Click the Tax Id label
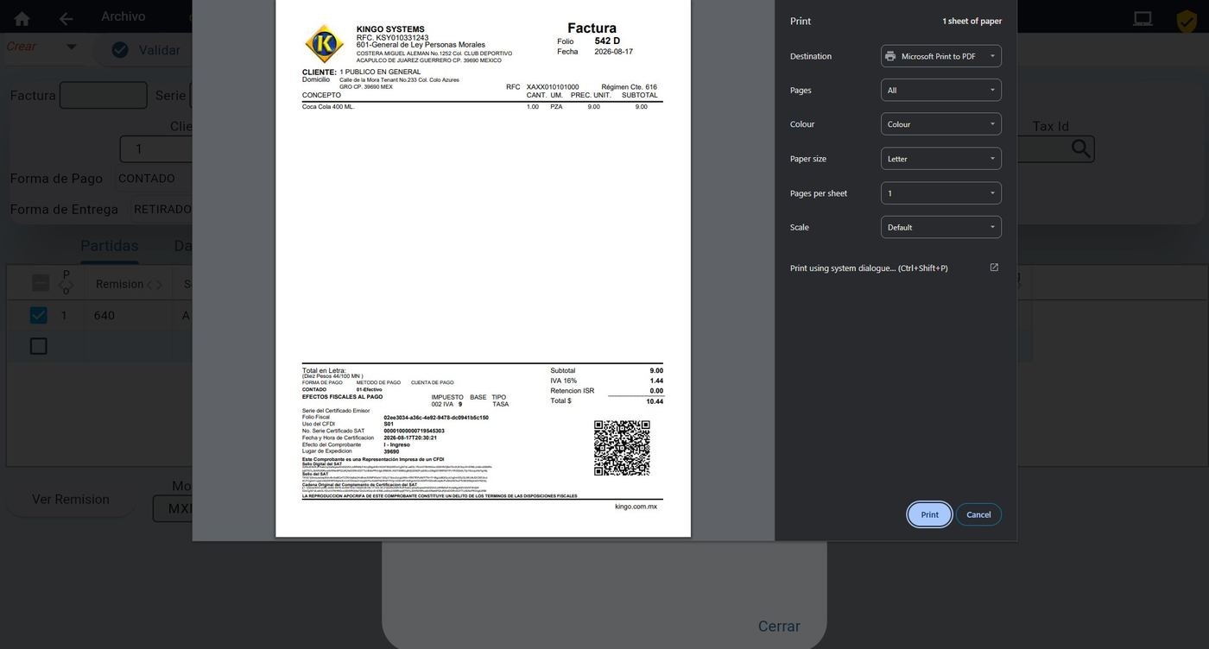The image size is (1209, 649). tap(1051, 126)
